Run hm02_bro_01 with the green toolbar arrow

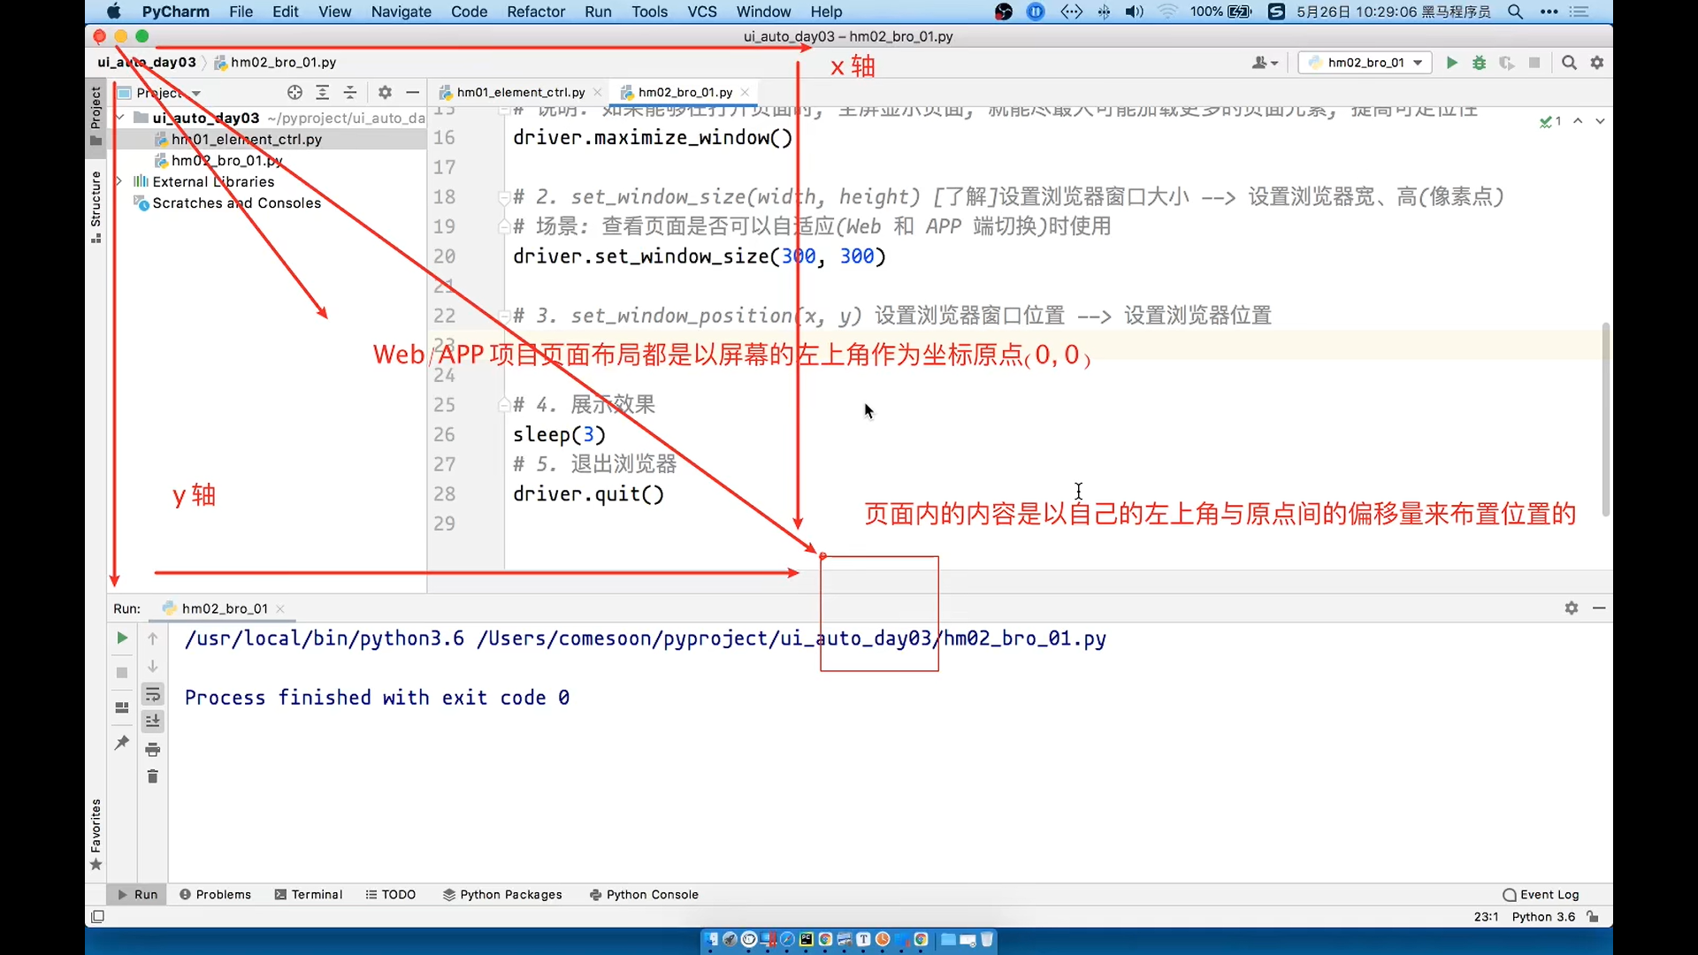pyautogui.click(x=1451, y=63)
